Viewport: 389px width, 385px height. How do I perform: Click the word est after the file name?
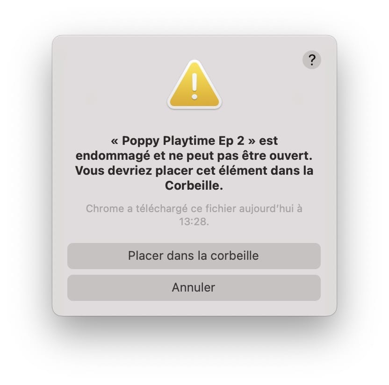point(268,141)
